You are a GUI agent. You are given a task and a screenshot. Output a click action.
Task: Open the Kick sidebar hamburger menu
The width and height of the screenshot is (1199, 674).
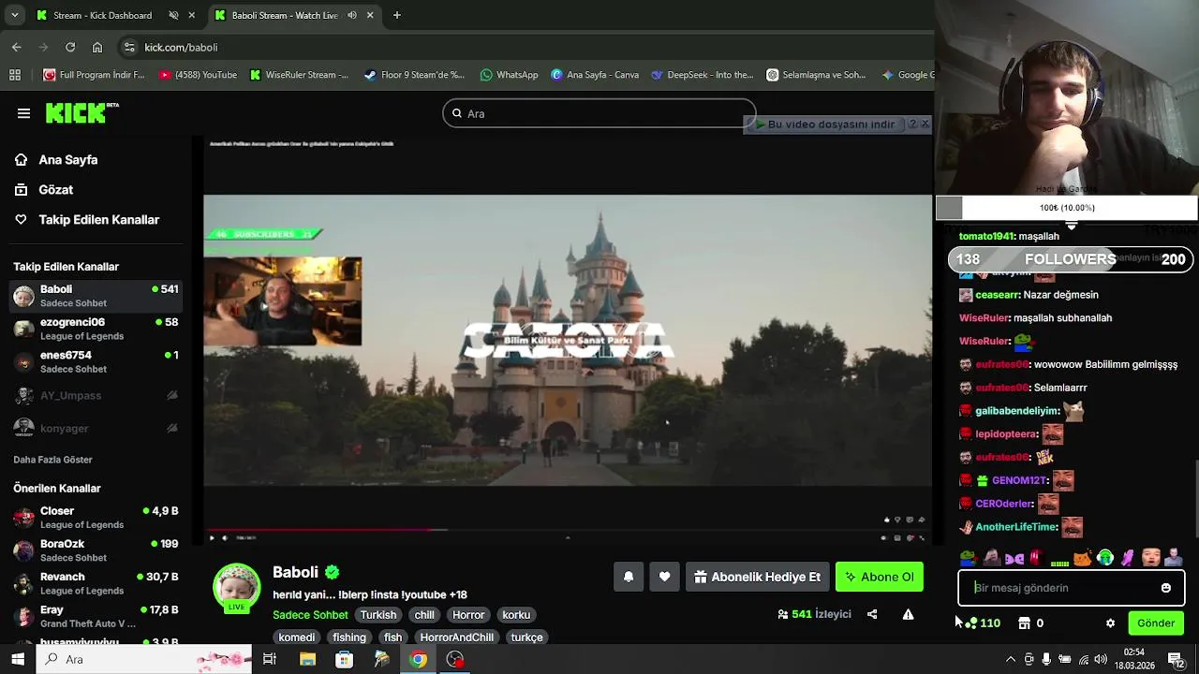(23, 113)
